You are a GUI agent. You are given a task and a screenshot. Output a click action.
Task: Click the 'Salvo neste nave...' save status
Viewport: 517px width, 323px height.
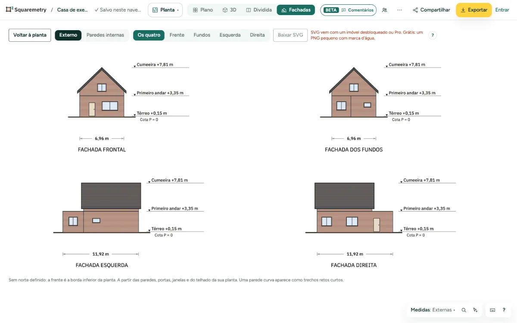pos(118,10)
